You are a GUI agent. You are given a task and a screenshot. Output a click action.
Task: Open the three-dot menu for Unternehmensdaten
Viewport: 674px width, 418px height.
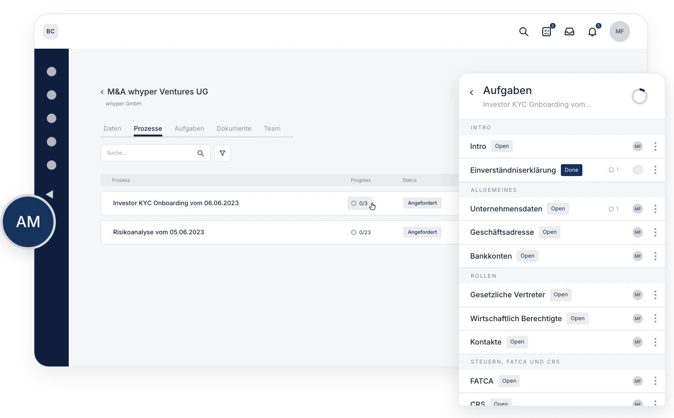[x=655, y=209]
